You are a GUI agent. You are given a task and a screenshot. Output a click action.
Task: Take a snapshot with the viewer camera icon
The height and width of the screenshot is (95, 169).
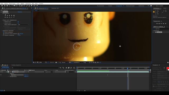point(56,63)
